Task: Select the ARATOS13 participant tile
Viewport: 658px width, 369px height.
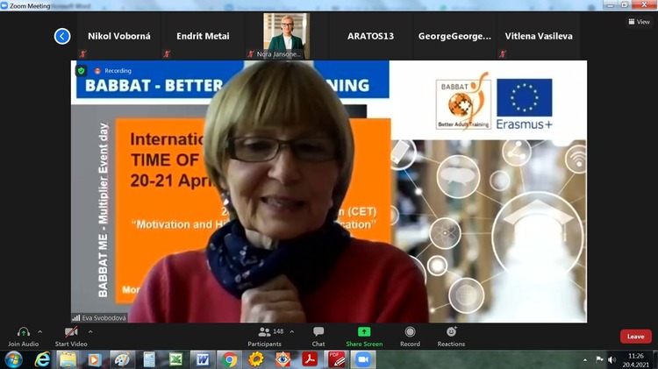Action: [x=370, y=36]
